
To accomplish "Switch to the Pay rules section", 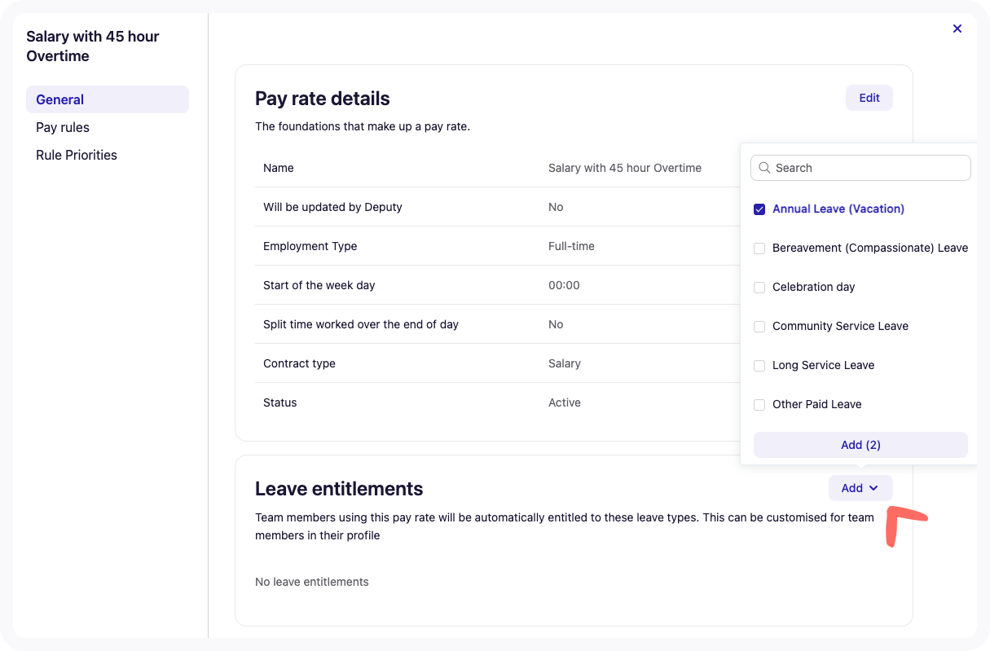I will (63, 127).
